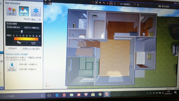Click the volume icon in system tray
Screen dimensions: 179x101
pos(157,93)
